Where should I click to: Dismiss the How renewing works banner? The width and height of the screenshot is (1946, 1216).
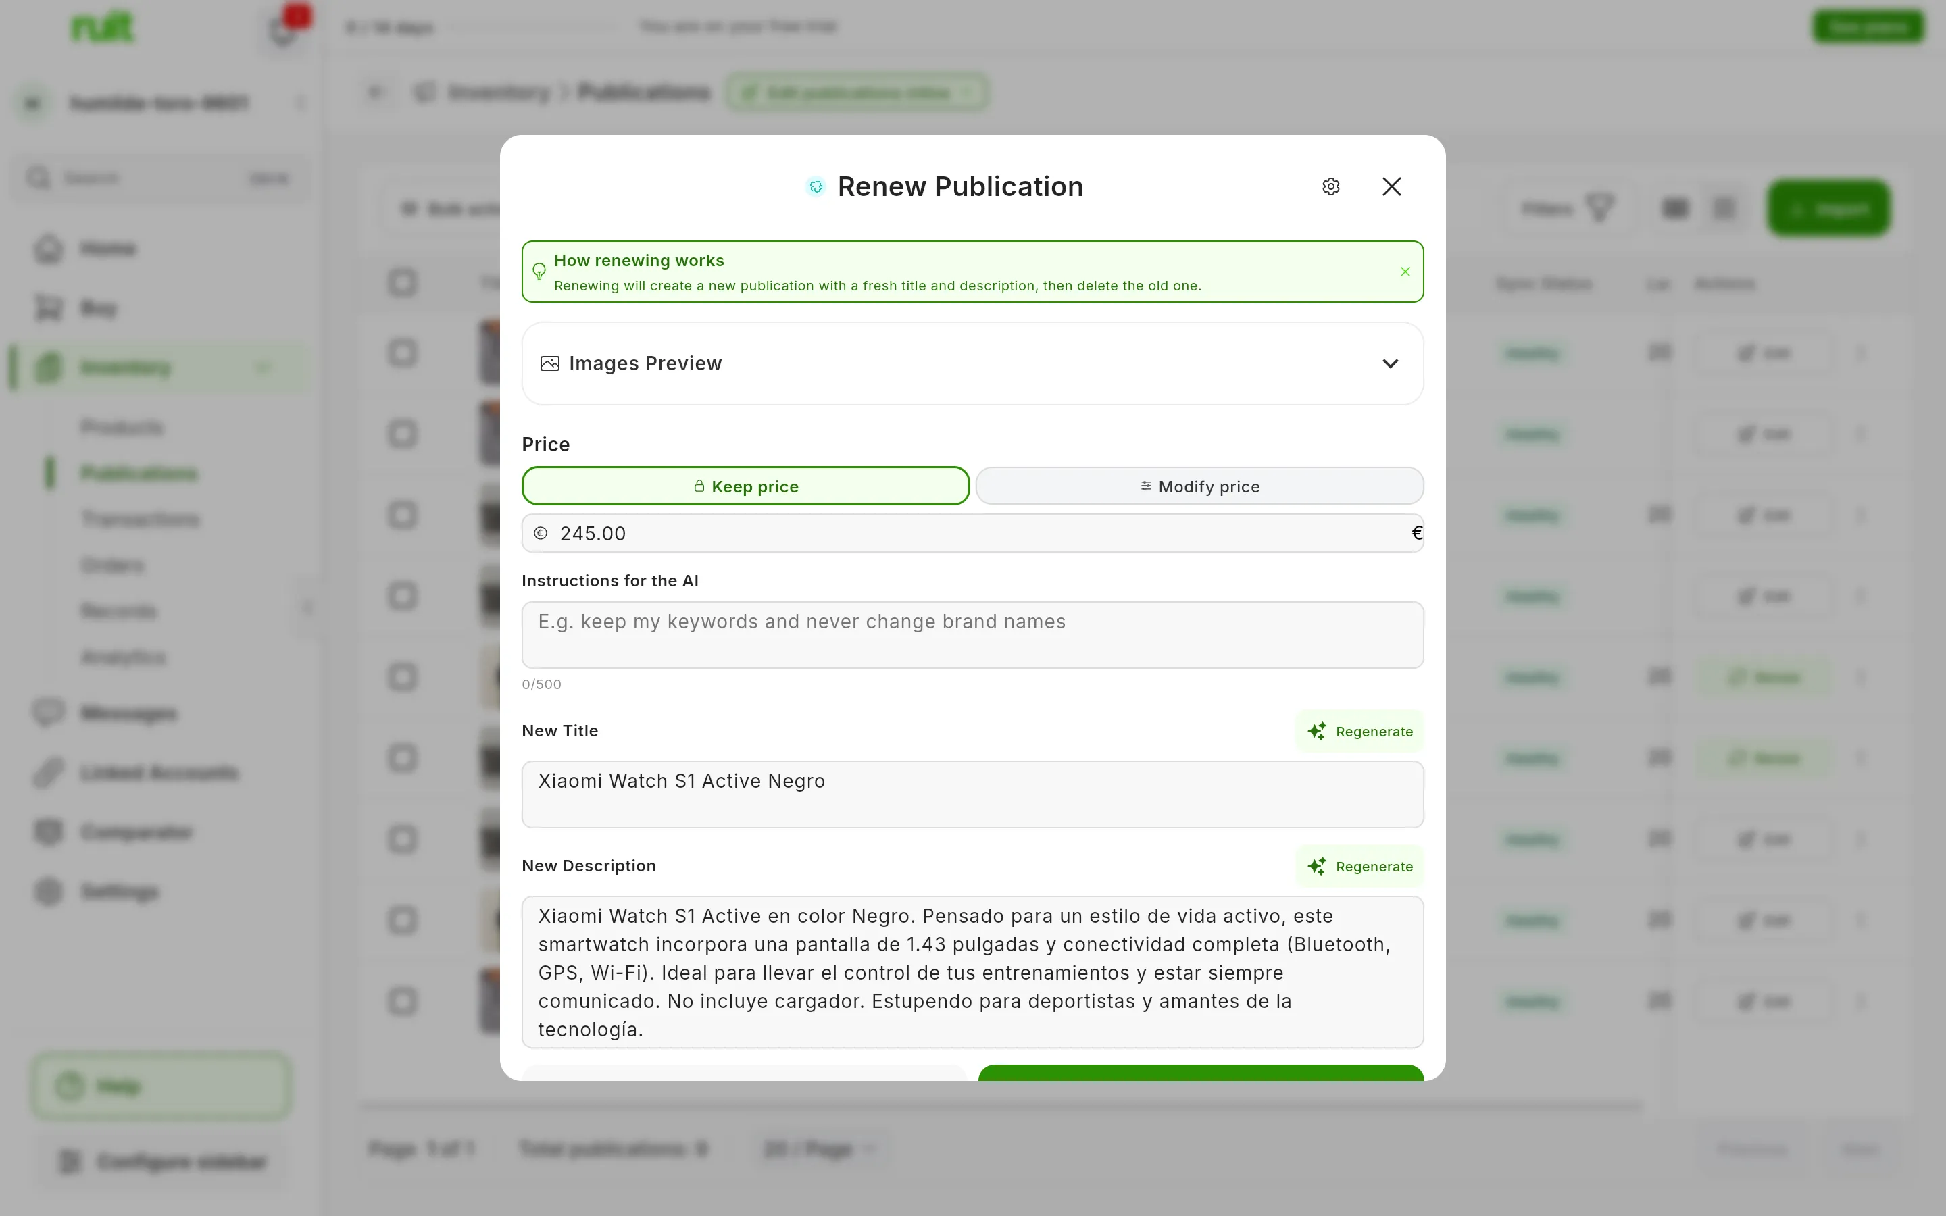click(x=1405, y=272)
